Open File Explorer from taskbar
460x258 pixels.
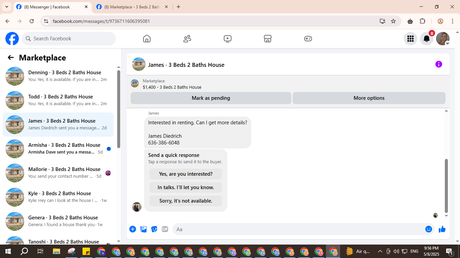pyautogui.click(x=57, y=251)
